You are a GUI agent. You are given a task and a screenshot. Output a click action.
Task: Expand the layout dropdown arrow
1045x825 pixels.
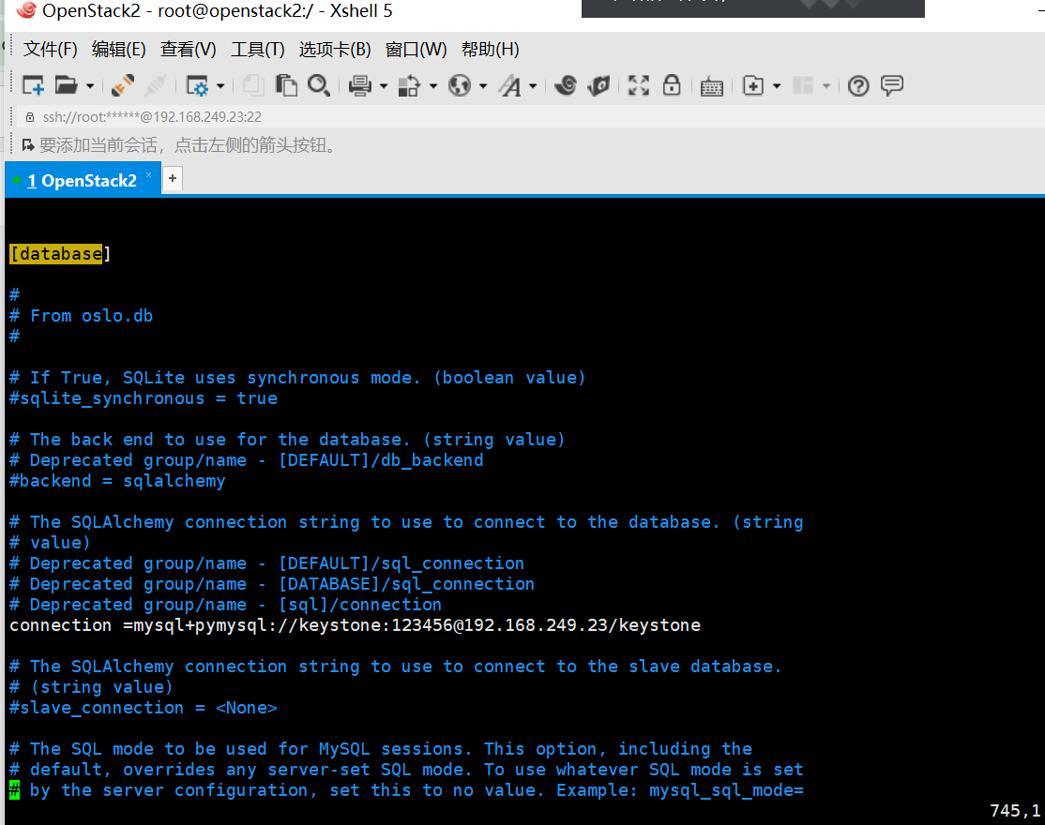click(x=826, y=86)
